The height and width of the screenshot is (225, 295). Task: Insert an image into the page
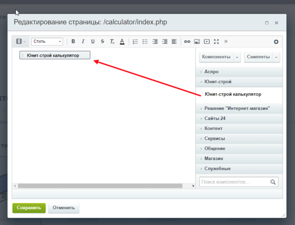tap(197, 41)
